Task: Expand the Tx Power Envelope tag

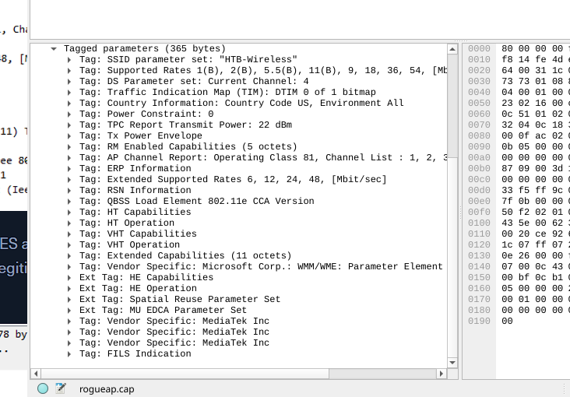Action: [x=69, y=136]
